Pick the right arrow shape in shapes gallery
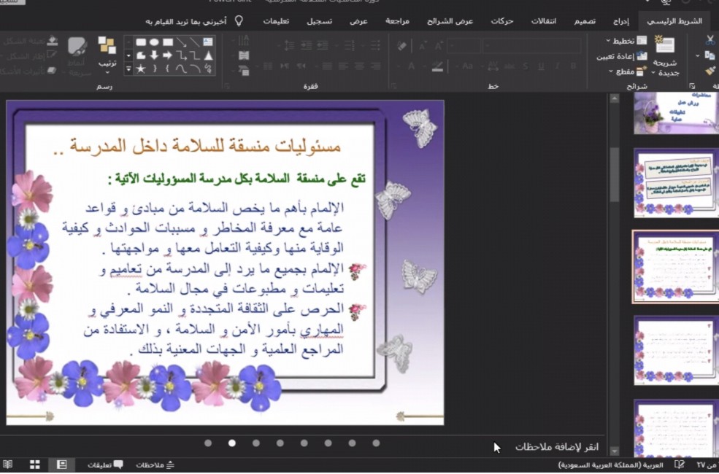 click(x=167, y=55)
